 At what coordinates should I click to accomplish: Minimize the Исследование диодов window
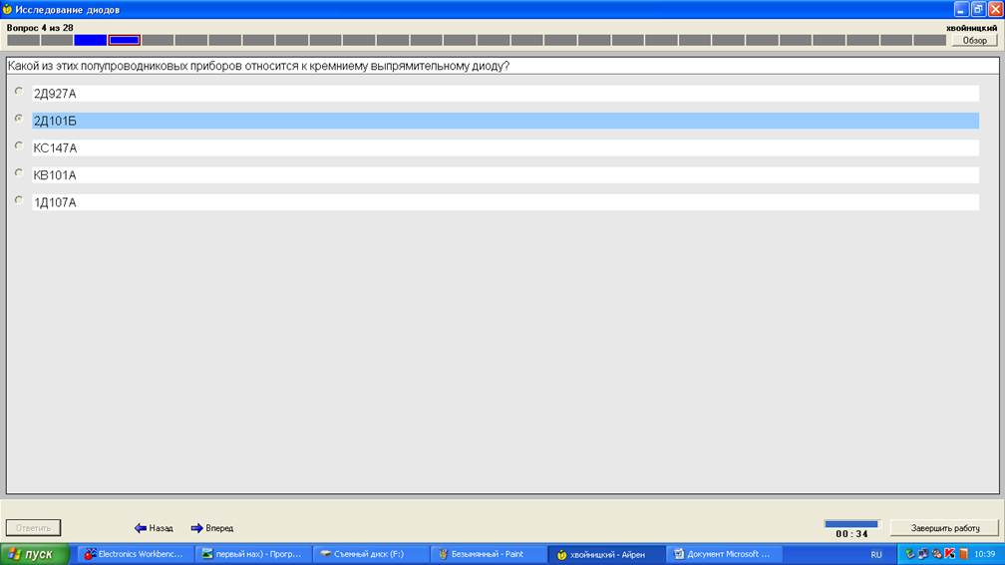[x=961, y=9]
